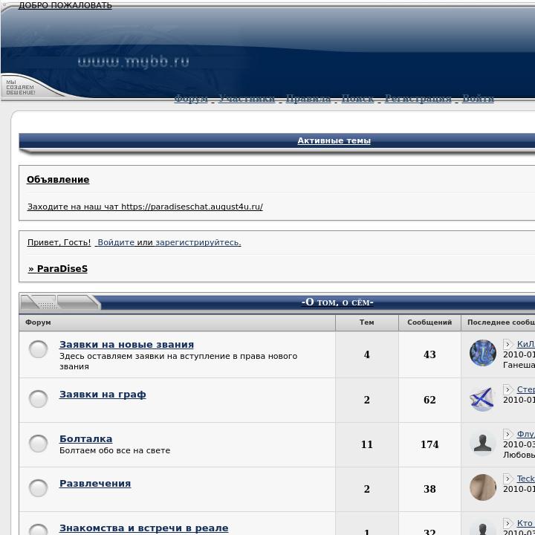Click the description Болтаем обо все на свете
This screenshot has width=535, height=535.
coord(114,450)
